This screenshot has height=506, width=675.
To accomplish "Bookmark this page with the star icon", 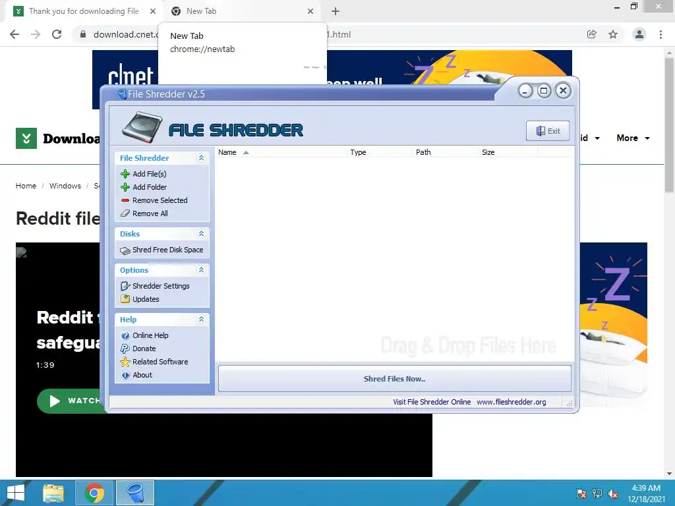I will point(613,34).
